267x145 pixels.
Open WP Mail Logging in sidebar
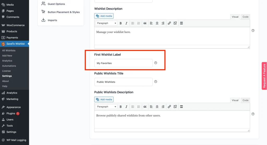15,140
